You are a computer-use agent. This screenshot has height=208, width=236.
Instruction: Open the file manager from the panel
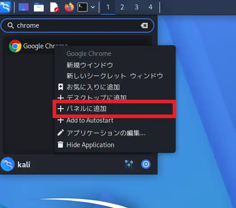click(x=39, y=7)
